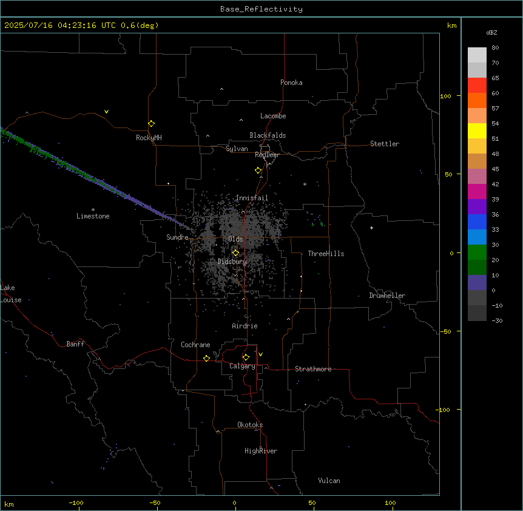523x511 pixels.
Task: Click the yellow diamond marker below RedDeer
Action: pos(258,171)
